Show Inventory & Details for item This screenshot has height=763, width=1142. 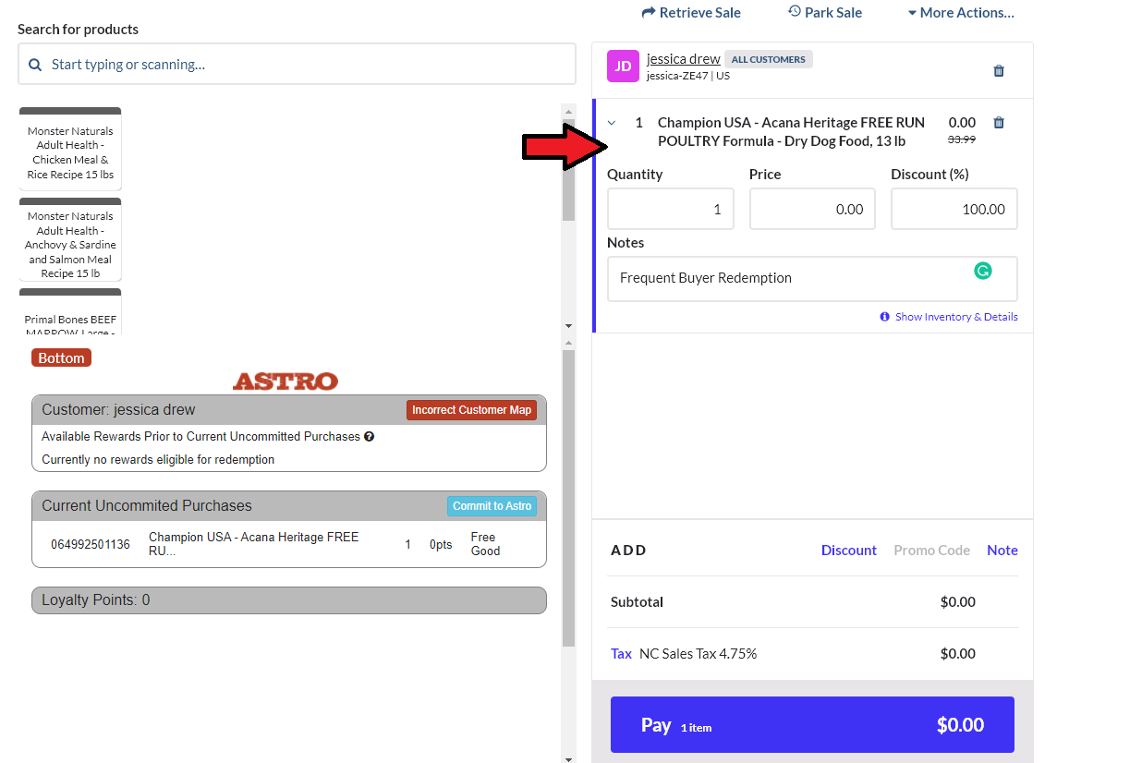pos(955,317)
